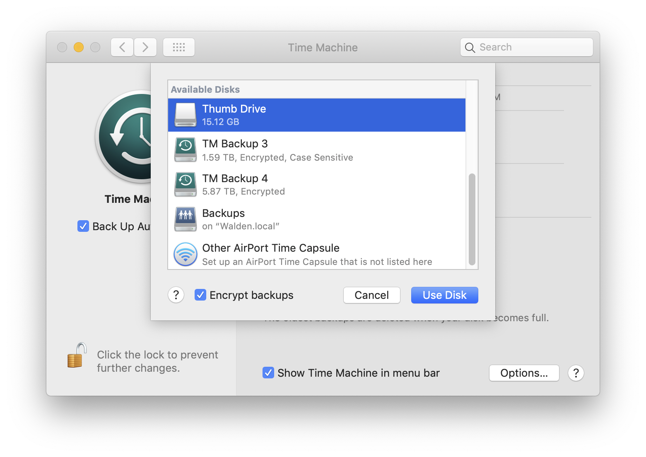Click 'Click the lock to prevent' text
The image size is (646, 457).
click(x=157, y=355)
